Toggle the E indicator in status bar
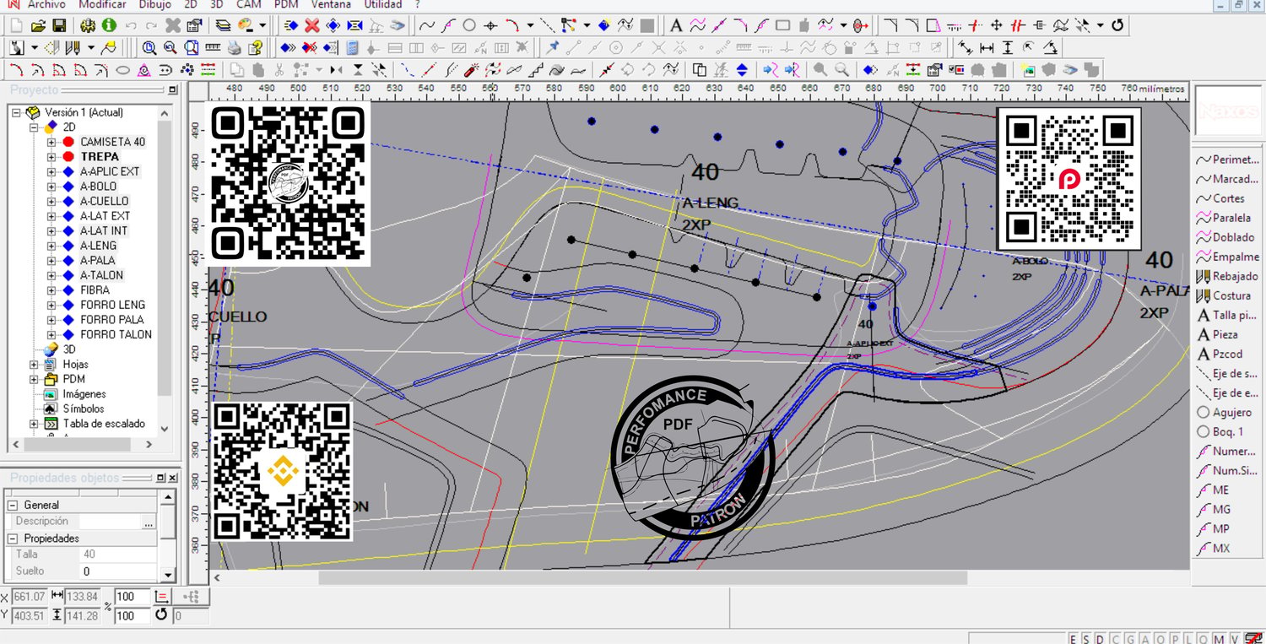 [1074, 639]
